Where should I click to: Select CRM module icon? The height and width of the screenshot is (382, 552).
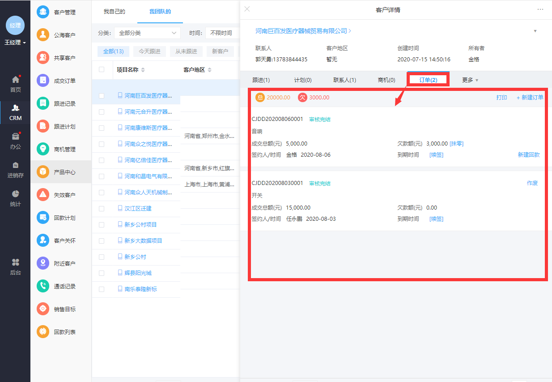click(x=15, y=108)
